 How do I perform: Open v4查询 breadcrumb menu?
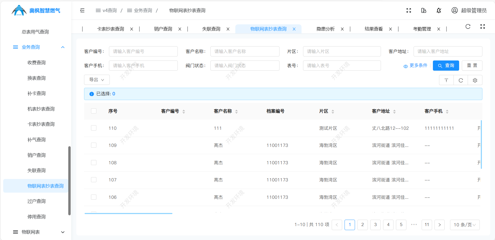click(106, 10)
